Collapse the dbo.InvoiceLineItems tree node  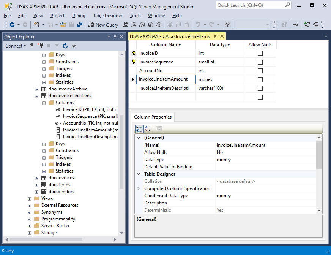[37, 96]
